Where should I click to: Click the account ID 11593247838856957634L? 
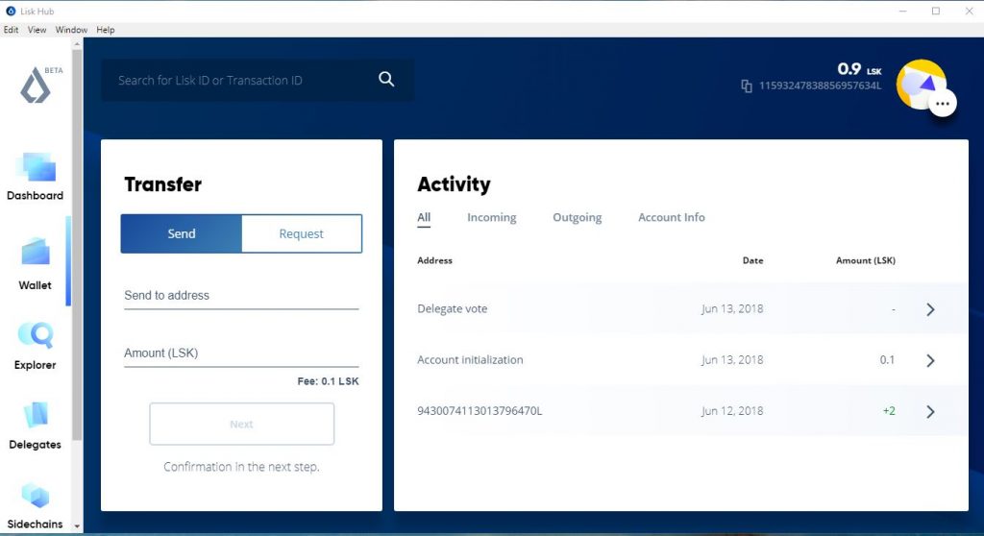tap(821, 86)
